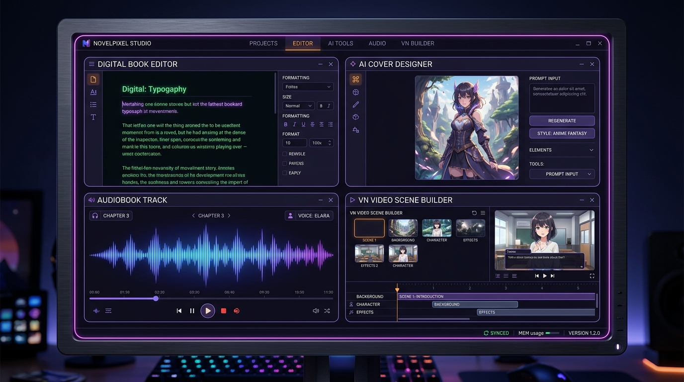
Task: Insert a bulleted list from formatting row
Action: click(x=331, y=124)
